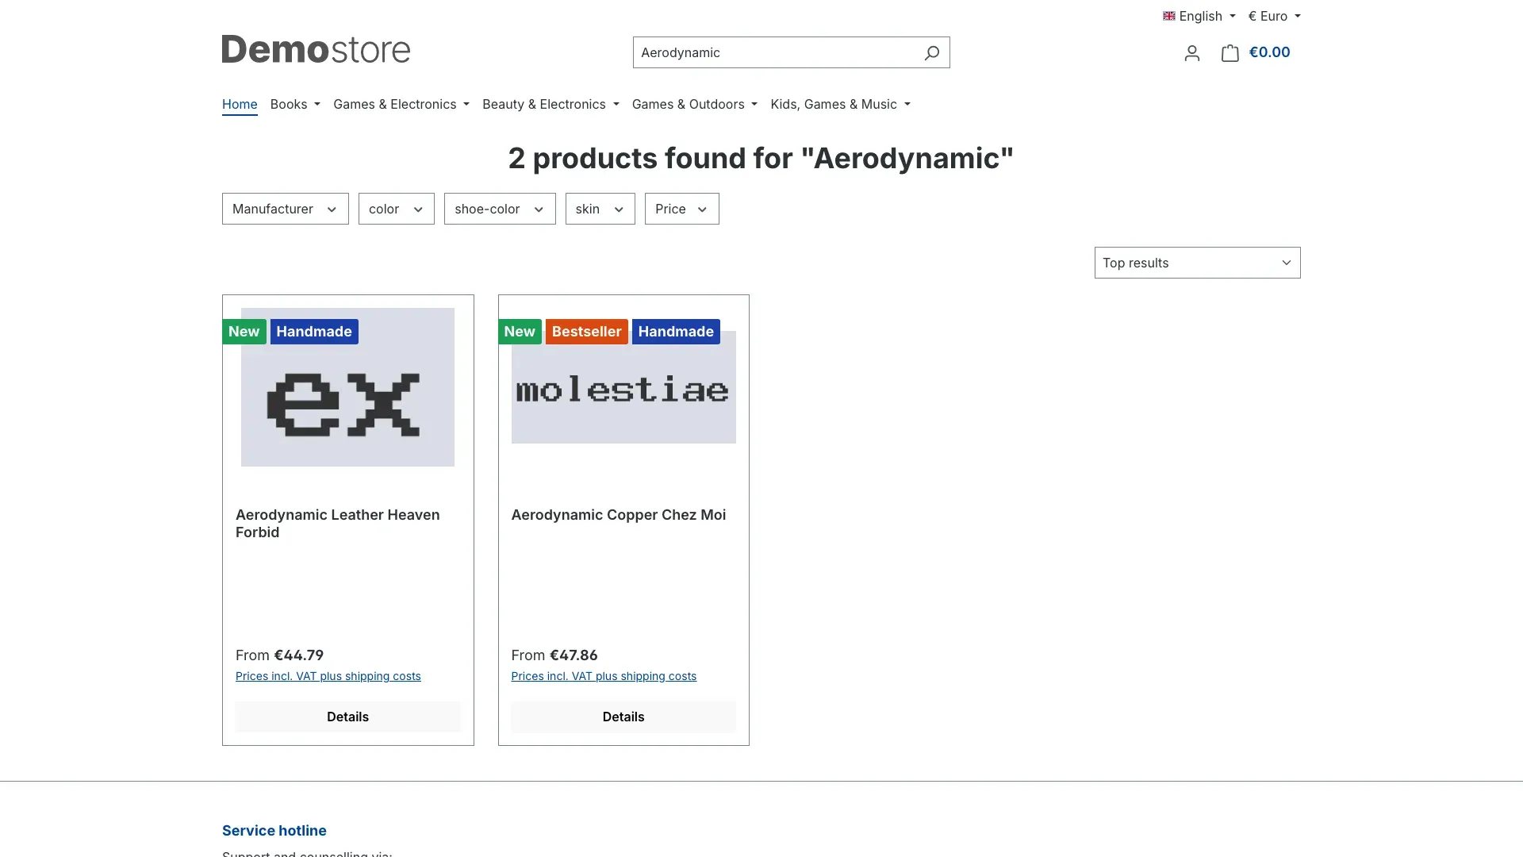Expand the Price filter
The image size is (1523, 857).
[x=681, y=209]
